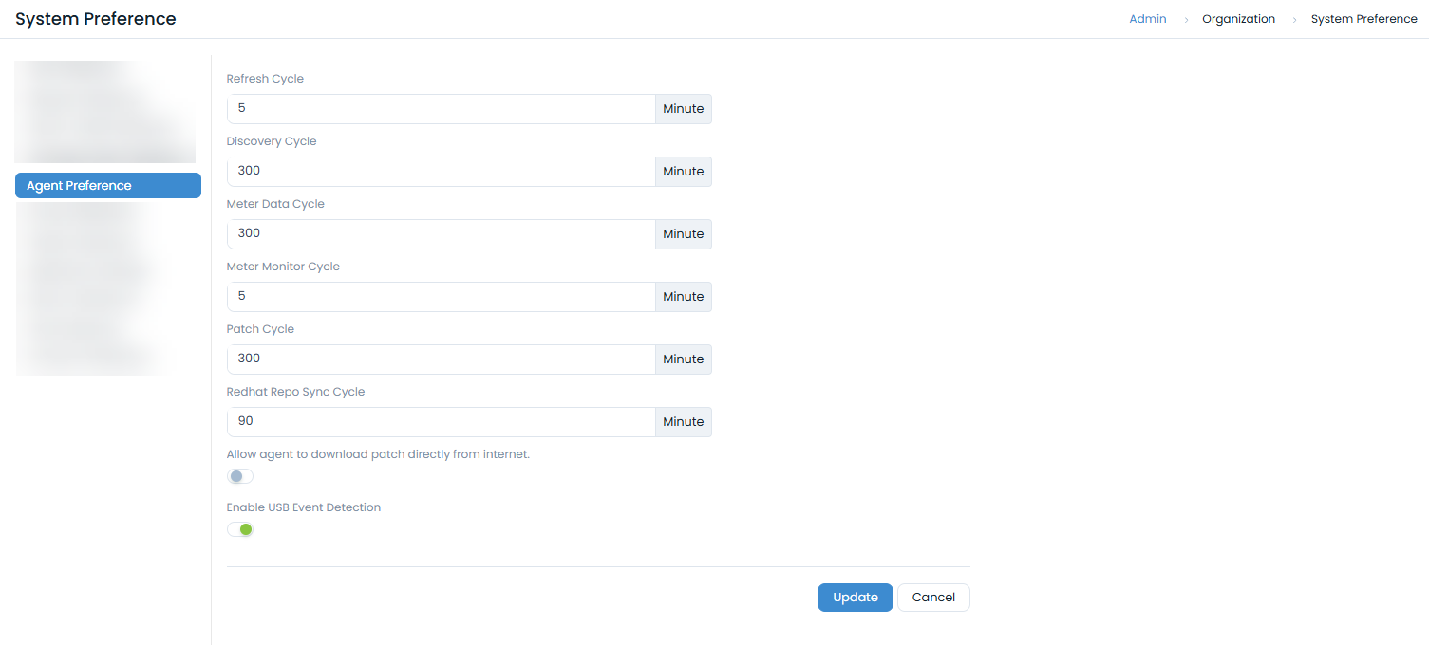Open the Patch Cycle Minute unit box
Image resolution: width=1429 pixels, height=645 pixels.
tap(683, 359)
